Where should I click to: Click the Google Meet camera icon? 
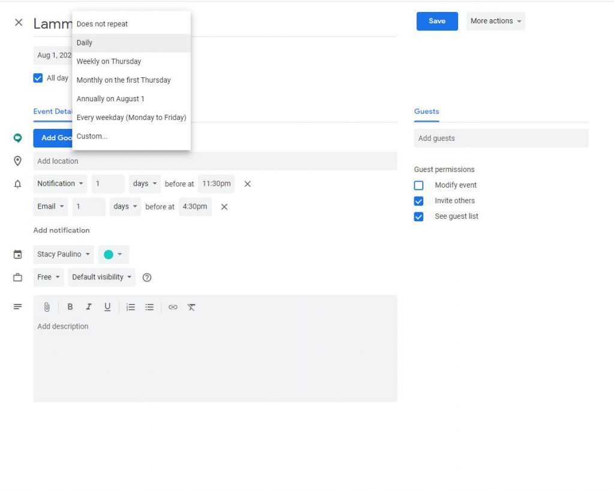tap(17, 138)
